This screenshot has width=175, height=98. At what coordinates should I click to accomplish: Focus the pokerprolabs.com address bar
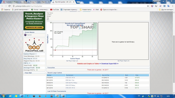point(80,6)
